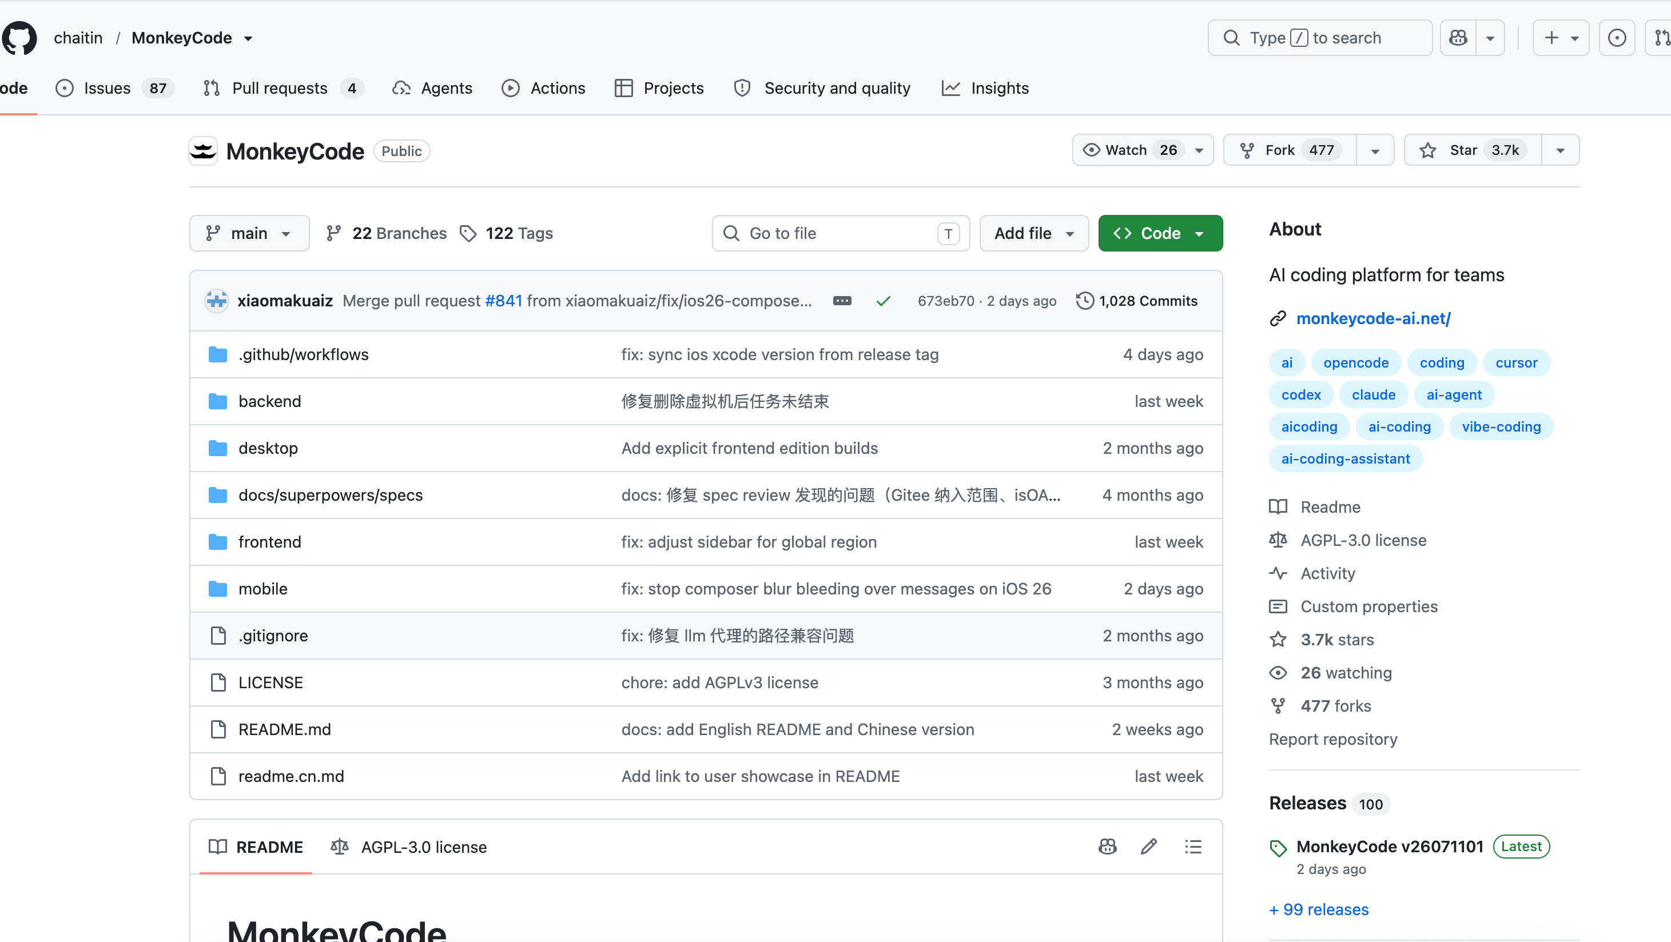Expand the fork options dropdown arrow
The width and height of the screenshot is (1671, 942).
1375,150
